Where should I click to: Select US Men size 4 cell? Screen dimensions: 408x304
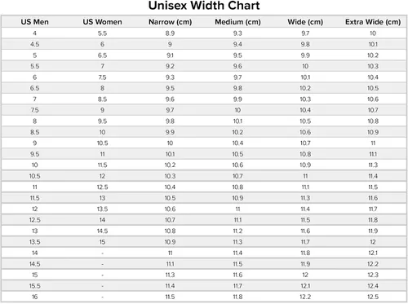click(34, 33)
